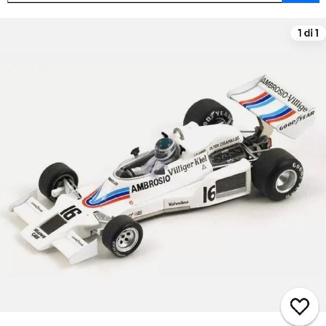This screenshot has height=326, width=326.
Task: Click the number 16 on the car's nose
Action: coord(71,213)
